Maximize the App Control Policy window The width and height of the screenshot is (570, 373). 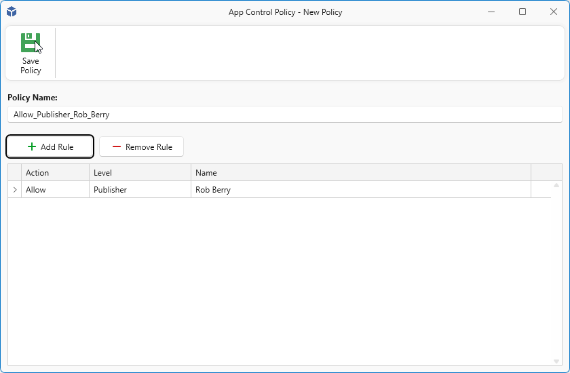[522, 12]
